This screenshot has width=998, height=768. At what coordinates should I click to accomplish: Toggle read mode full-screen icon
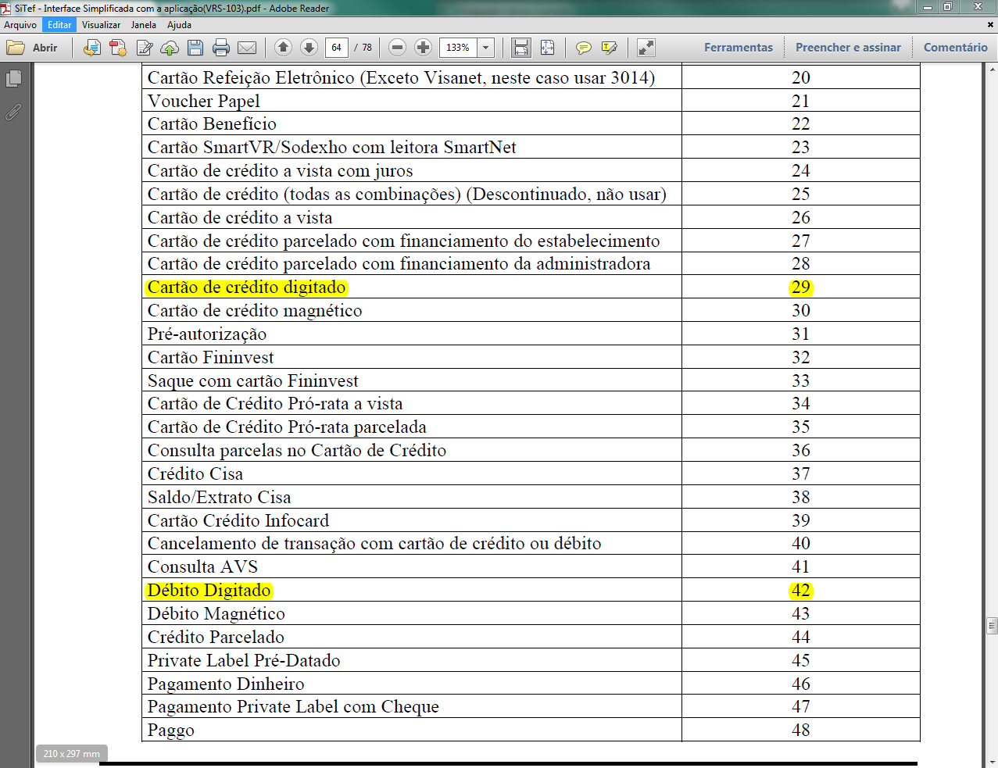coord(646,48)
